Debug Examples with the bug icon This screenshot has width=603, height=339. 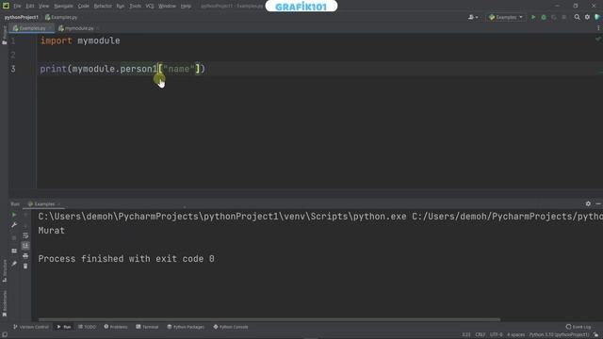point(544,17)
